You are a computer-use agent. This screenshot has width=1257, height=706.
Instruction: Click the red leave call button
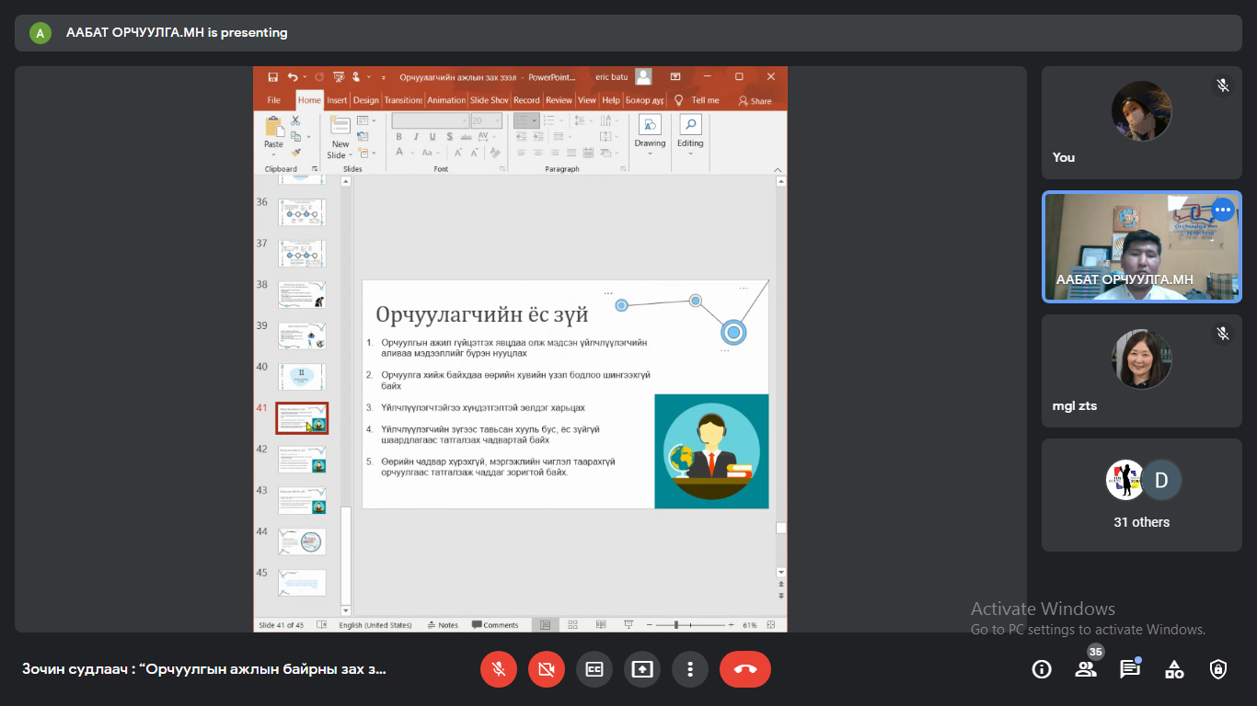point(745,669)
